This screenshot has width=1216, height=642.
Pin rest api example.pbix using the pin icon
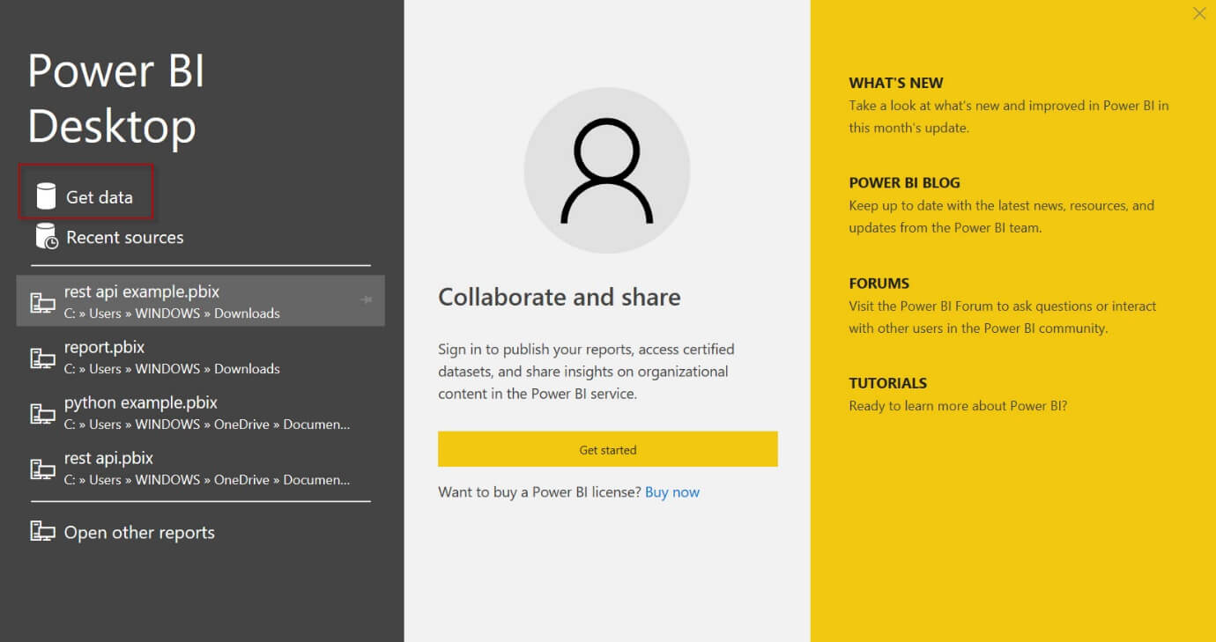[367, 300]
